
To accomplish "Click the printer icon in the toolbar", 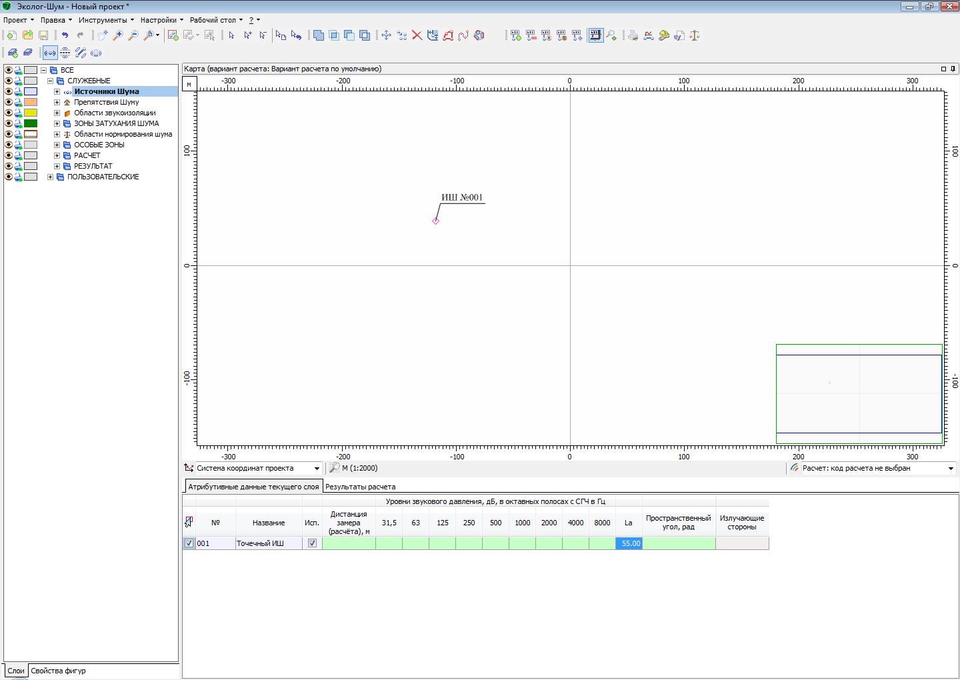I will coord(633,35).
